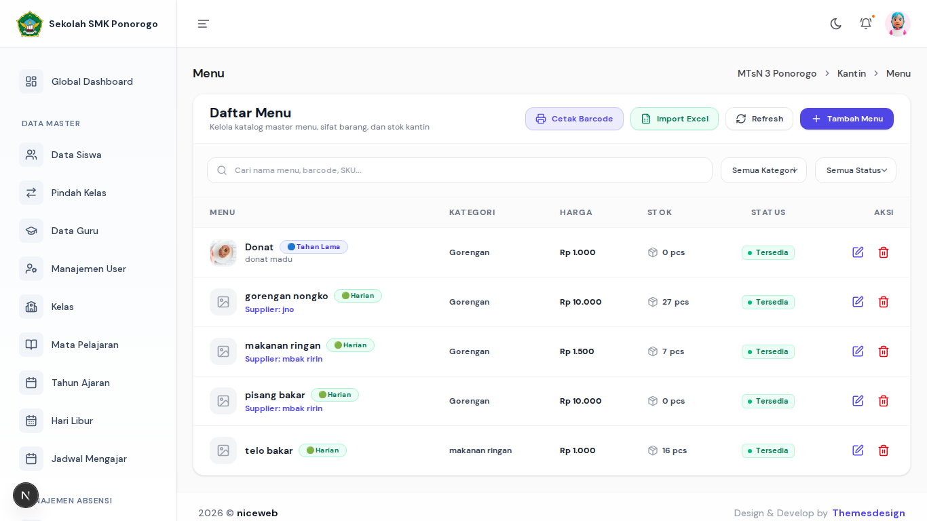Open Data Guru sidebar item

pyautogui.click(x=88, y=231)
